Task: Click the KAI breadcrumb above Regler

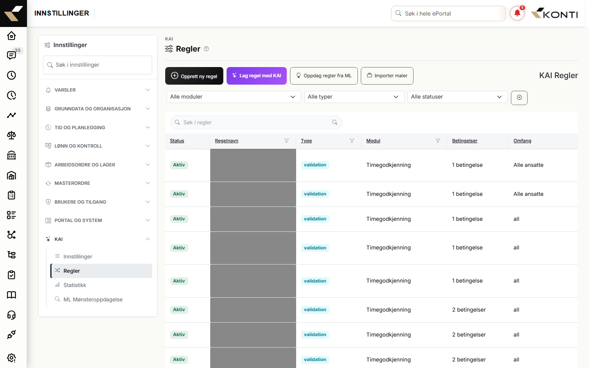Action: coord(169,39)
